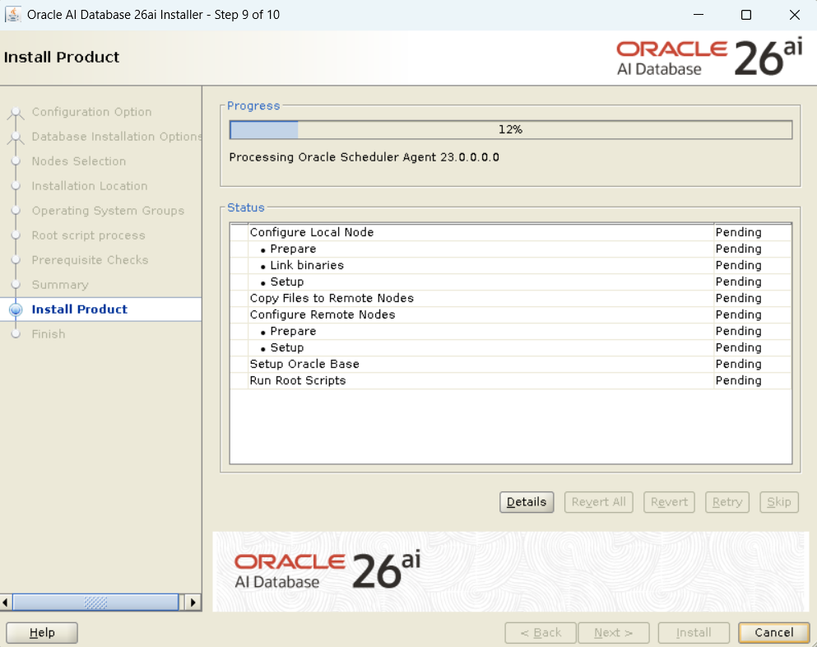
Task: Click the 12% installation progress bar
Action: pyautogui.click(x=510, y=130)
